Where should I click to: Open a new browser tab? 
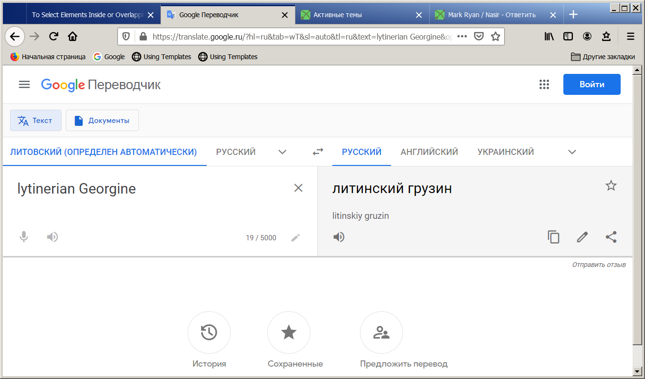[573, 15]
